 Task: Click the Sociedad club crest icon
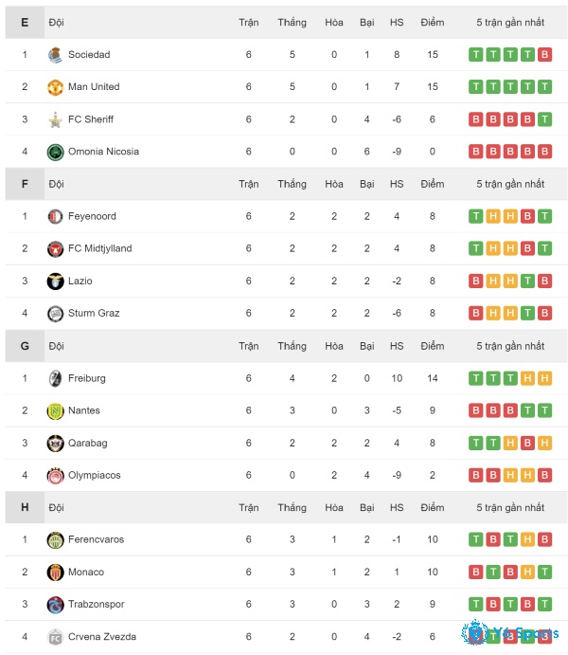point(55,55)
